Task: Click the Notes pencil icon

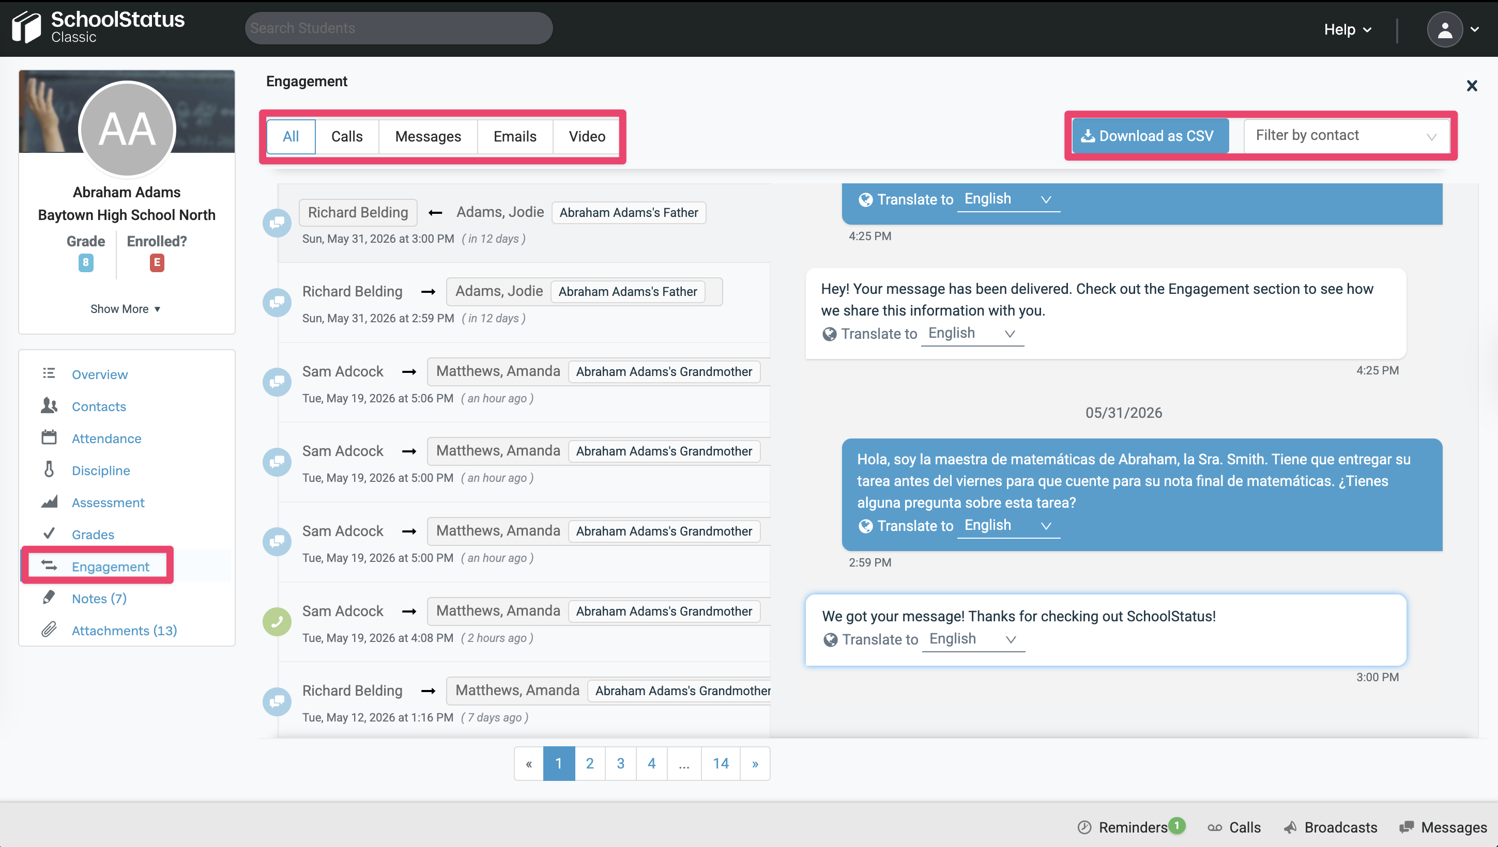Action: (x=49, y=598)
